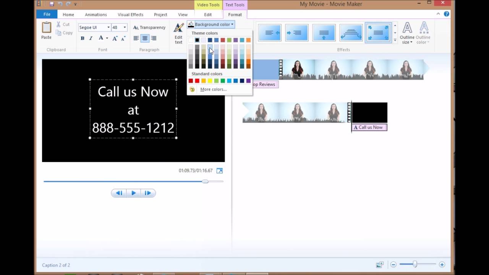The height and width of the screenshot is (275, 489).
Task: Click the Cut scissors icon
Action: [x=59, y=24]
